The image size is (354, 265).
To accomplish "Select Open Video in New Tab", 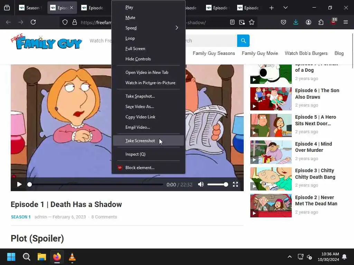I will coord(148,72).
